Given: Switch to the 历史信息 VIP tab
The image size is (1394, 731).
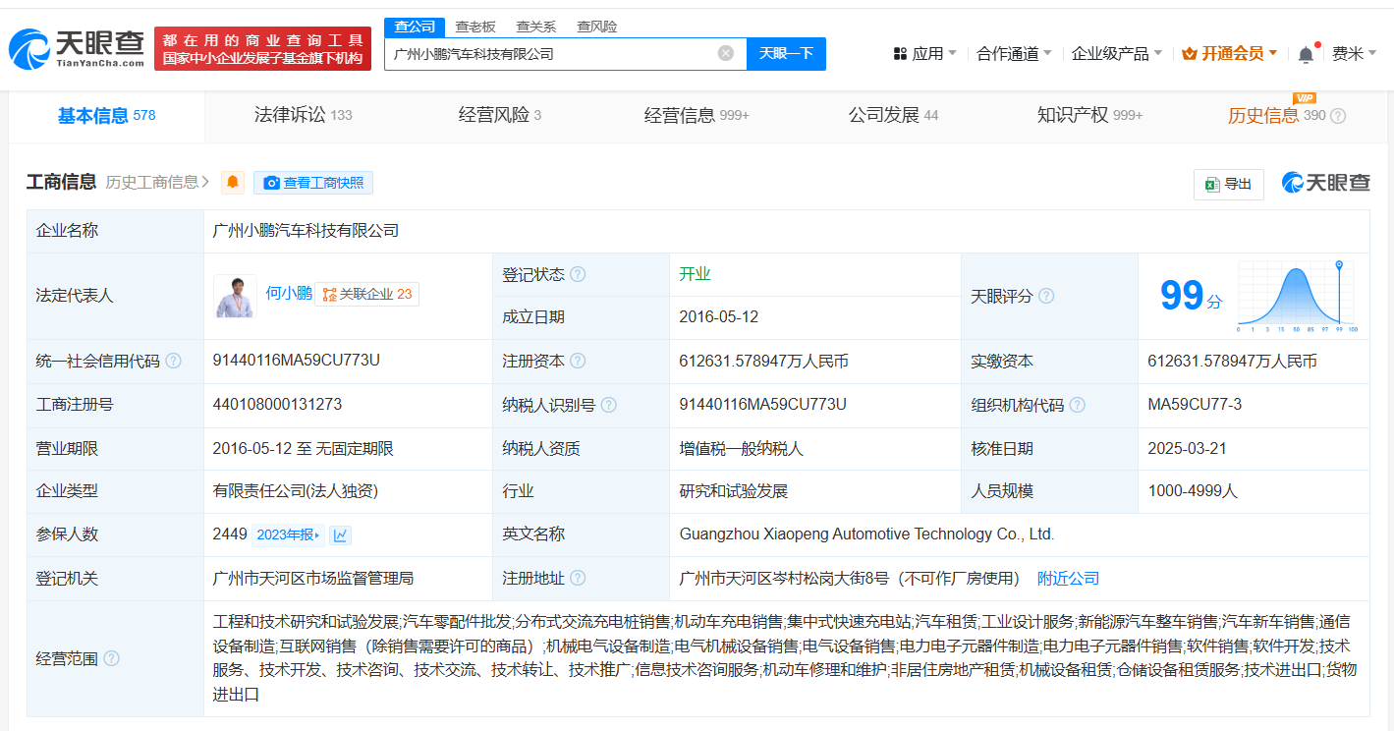Looking at the screenshot, I should (1276, 115).
